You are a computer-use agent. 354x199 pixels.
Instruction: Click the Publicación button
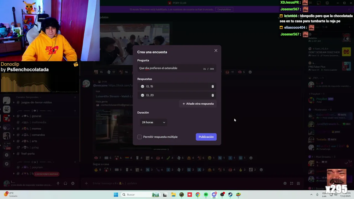pos(206,137)
